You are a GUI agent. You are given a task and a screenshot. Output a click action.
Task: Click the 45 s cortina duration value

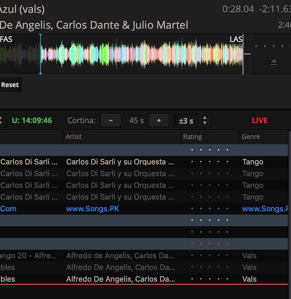tap(136, 120)
